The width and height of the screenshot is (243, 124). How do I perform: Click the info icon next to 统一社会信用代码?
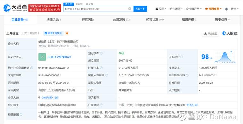tap(32, 68)
